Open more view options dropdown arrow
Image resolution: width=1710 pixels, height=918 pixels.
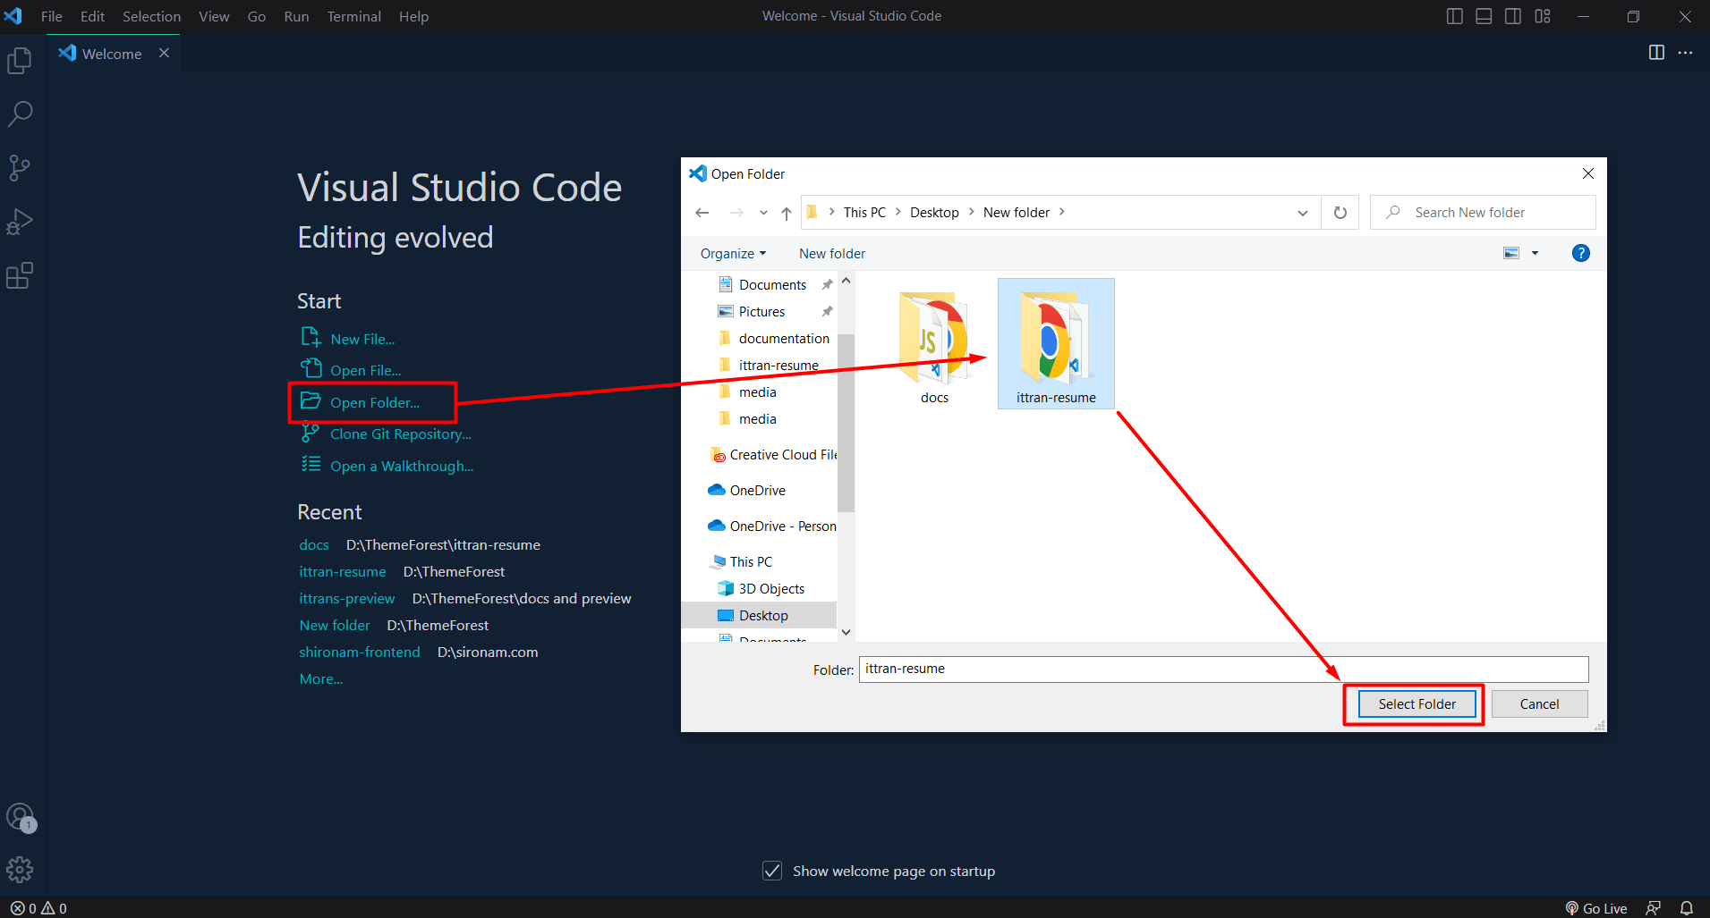[1535, 253]
